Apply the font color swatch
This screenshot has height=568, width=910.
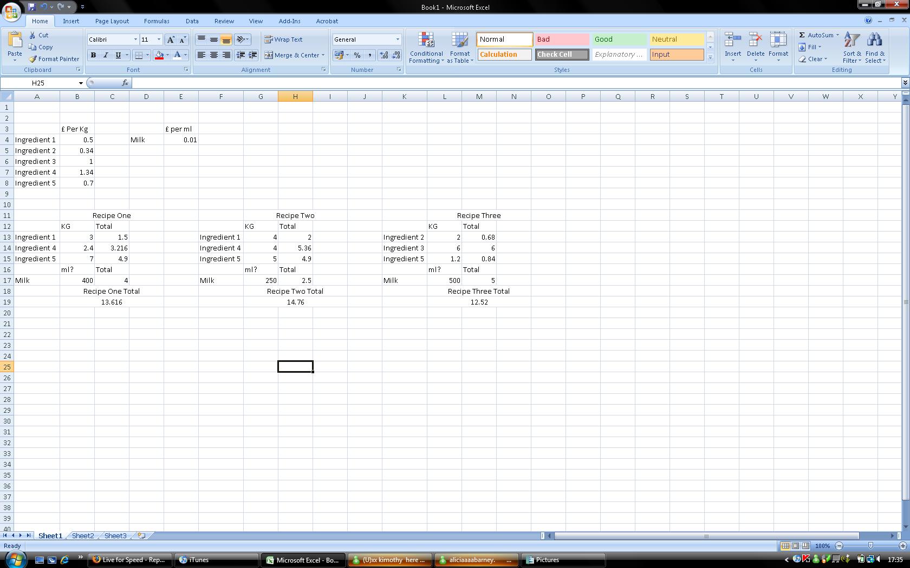(177, 55)
